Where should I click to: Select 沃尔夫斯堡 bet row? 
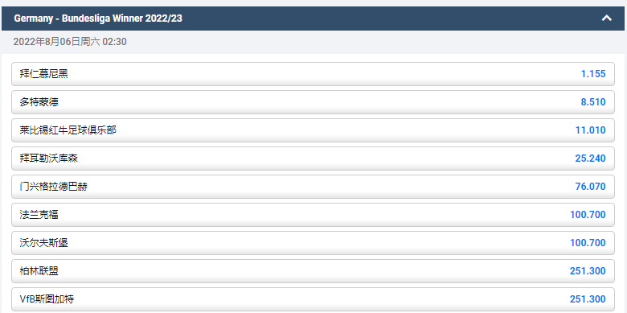click(x=313, y=243)
